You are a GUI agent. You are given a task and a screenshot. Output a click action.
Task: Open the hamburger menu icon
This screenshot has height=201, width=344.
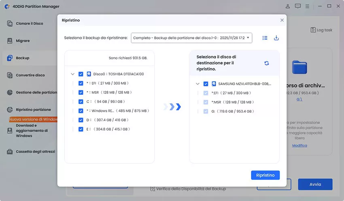307,6
